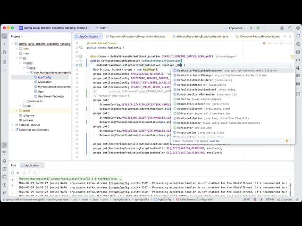
Task: Switch to ConsumerRecordRecoverer.java tab
Action: 258,37
